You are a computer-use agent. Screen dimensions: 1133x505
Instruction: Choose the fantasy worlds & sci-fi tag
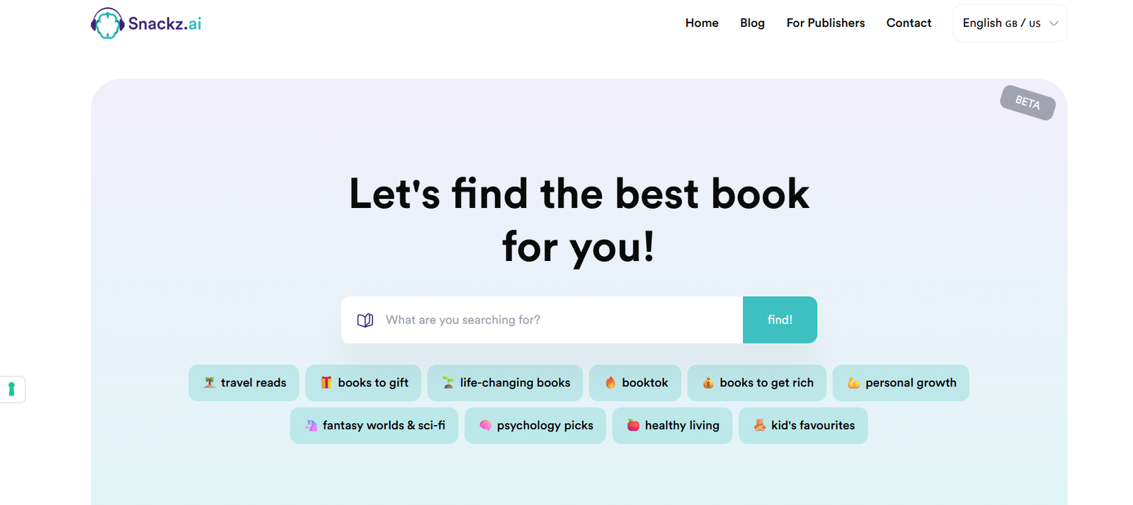click(x=374, y=425)
